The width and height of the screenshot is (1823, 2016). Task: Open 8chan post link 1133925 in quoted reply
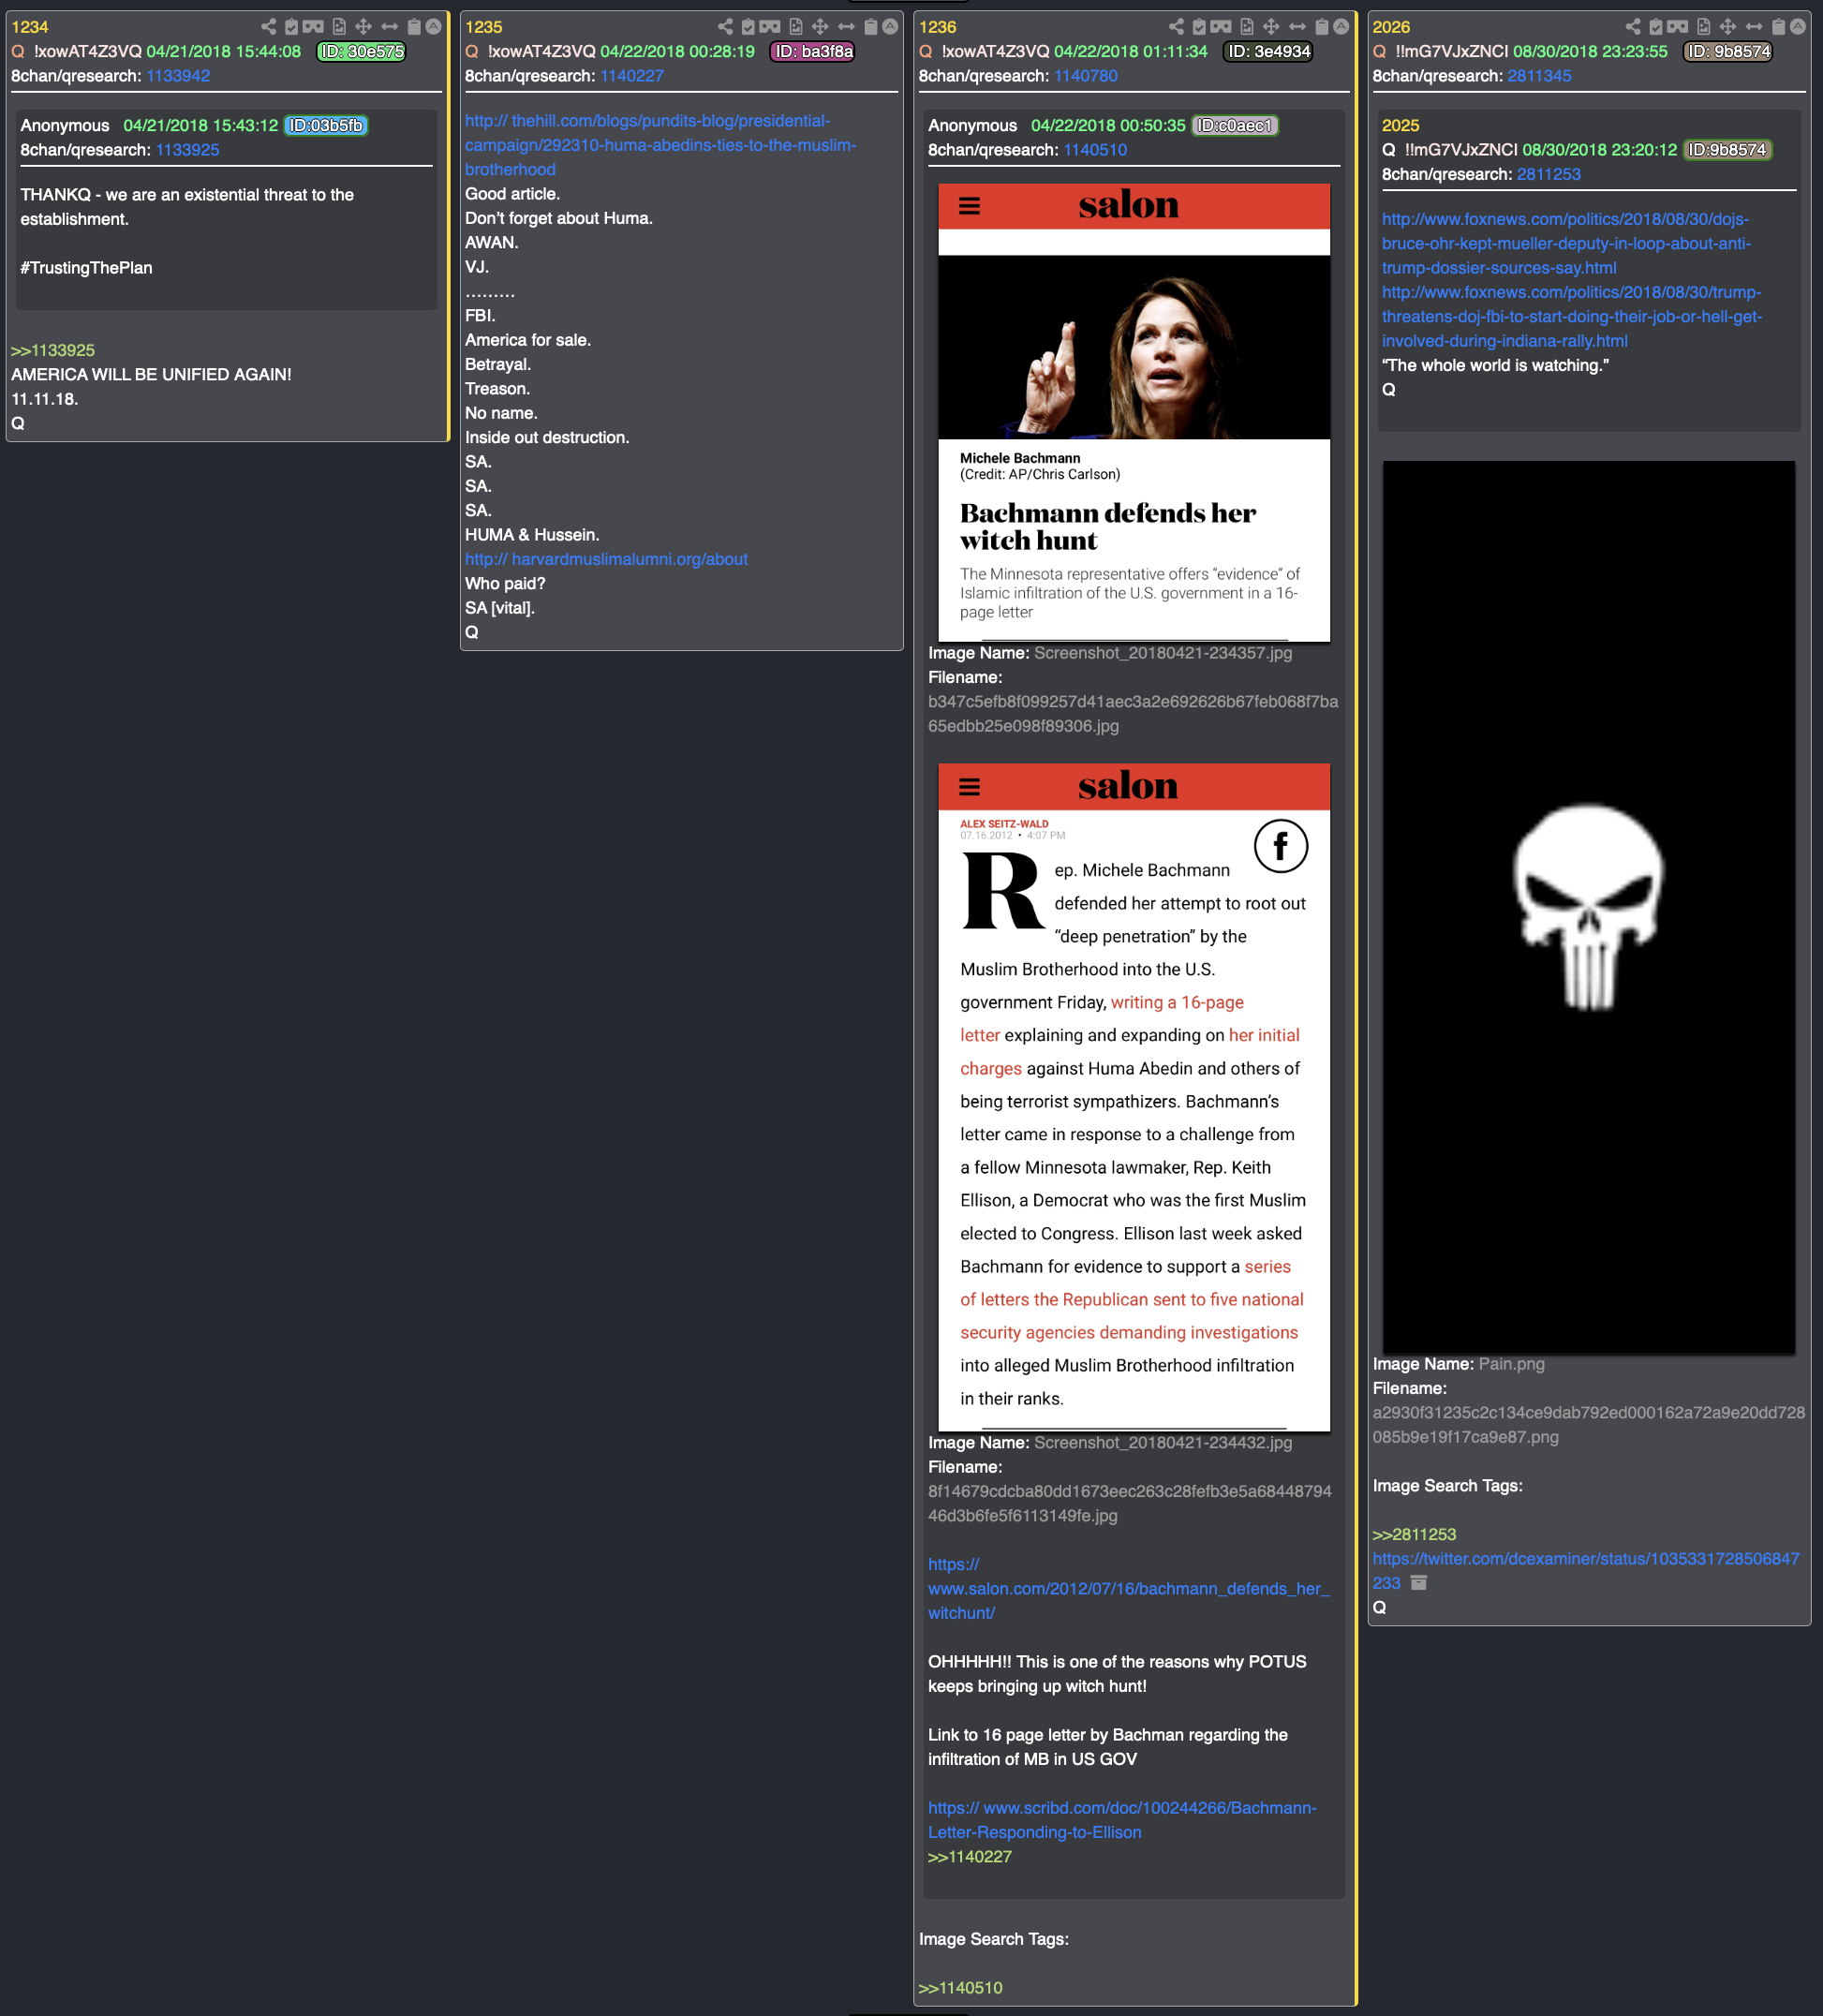click(x=187, y=150)
